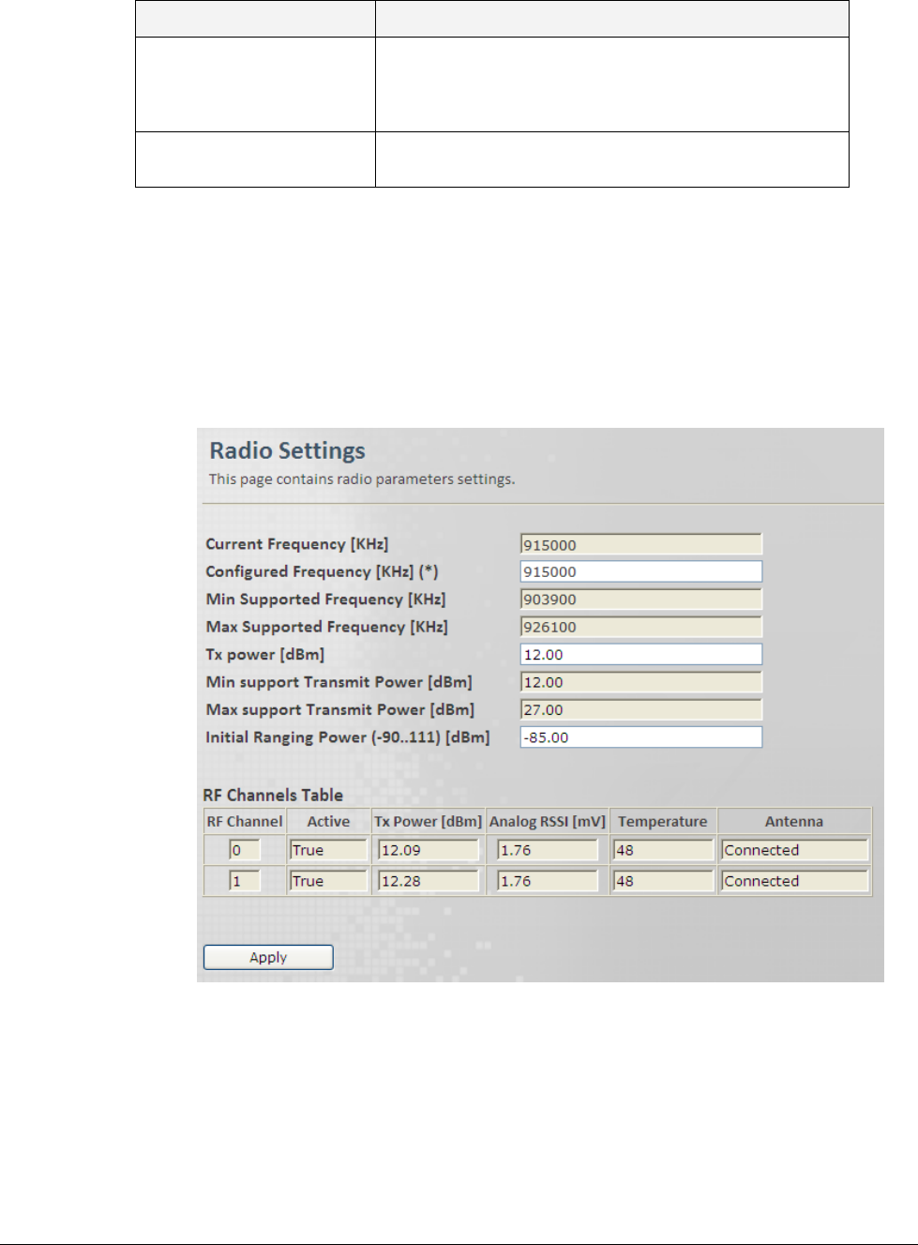Screen dimensions: 918x1245
Task: Click the Apply button
Action: click(268, 957)
